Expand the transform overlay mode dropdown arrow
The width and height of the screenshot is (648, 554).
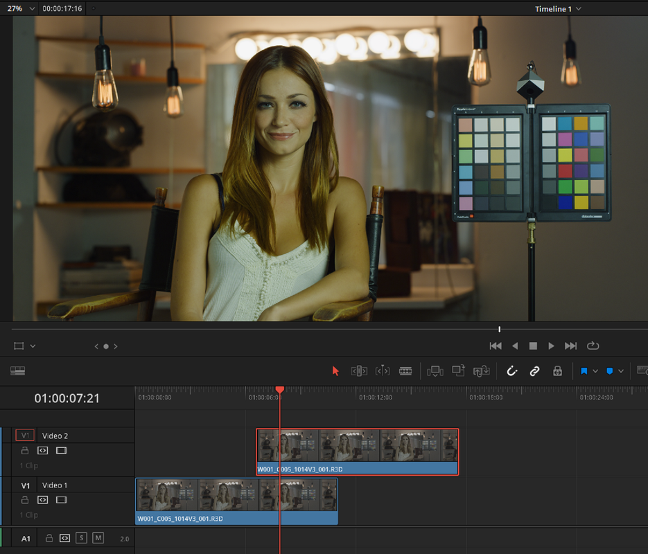coord(33,346)
